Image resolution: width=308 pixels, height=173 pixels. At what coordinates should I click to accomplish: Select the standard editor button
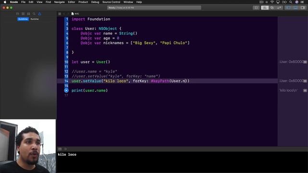[x=265, y=8]
